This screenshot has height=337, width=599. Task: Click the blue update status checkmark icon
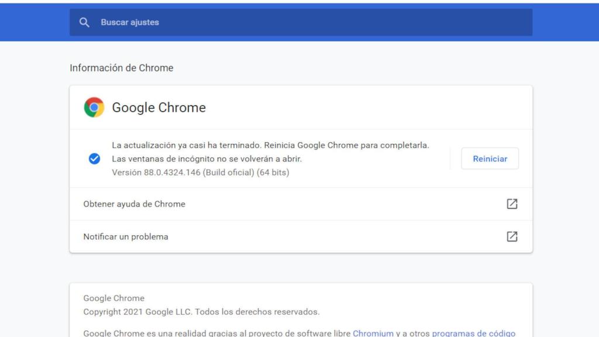click(94, 158)
